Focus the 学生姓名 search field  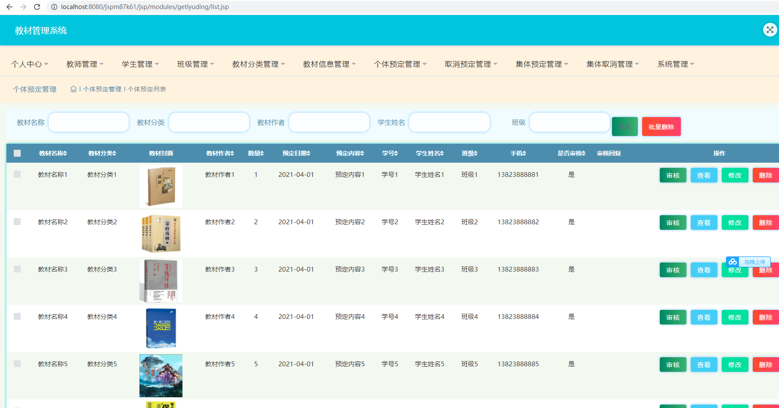449,122
